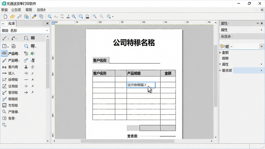Click the overlapping squares icon at list bottom
Screen dimensions: 265x149
pos(4,125)
